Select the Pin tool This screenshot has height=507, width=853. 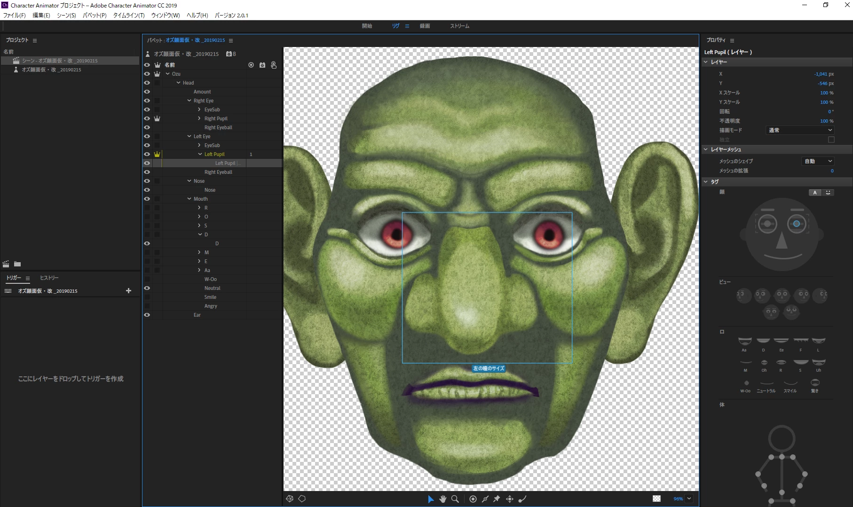coord(497,499)
